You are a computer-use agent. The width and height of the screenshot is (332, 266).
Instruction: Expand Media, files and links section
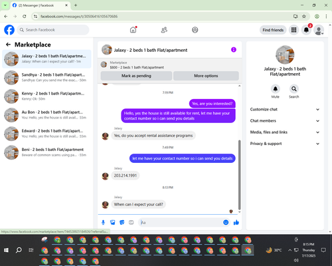coord(285,132)
